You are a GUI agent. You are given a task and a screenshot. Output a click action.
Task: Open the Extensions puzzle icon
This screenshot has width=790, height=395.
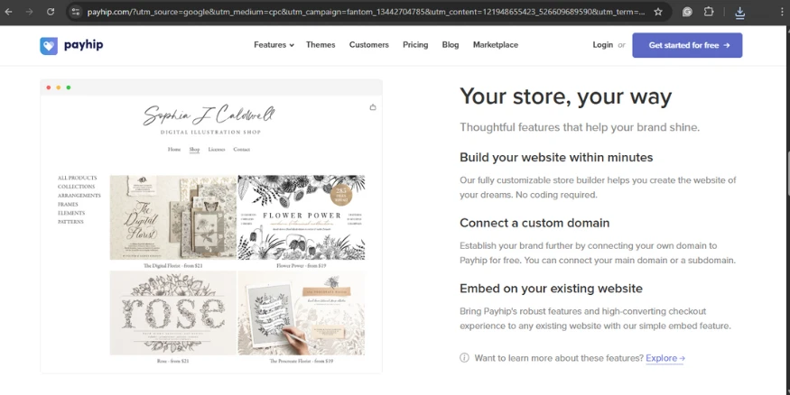(x=709, y=12)
